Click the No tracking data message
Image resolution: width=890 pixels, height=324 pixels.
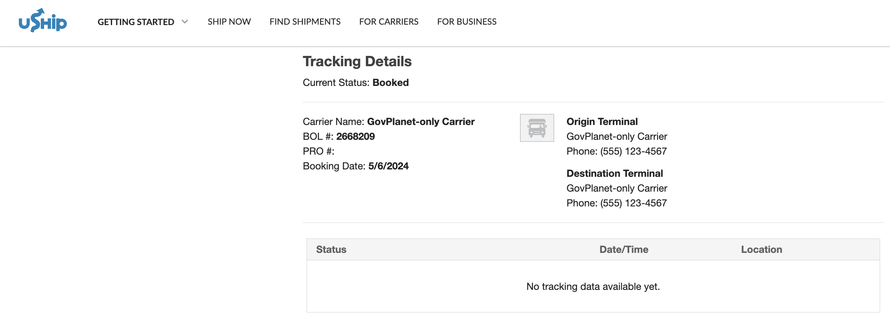pyautogui.click(x=593, y=287)
